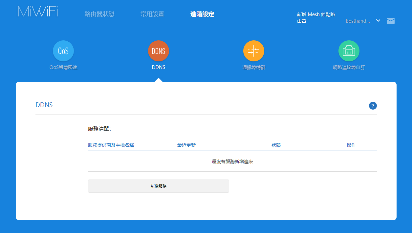Click the 最近更新 column header
412x233 pixels.
point(186,145)
